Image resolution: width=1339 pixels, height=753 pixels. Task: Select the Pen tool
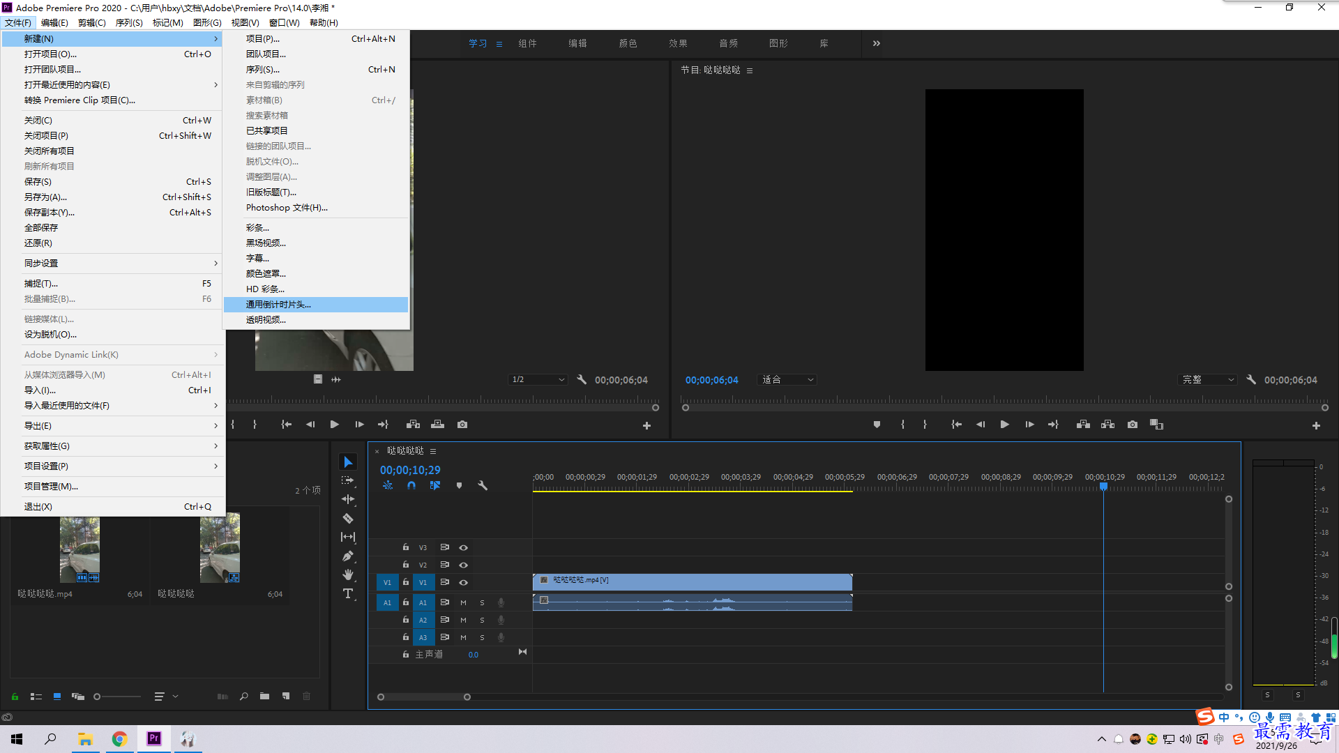348,556
